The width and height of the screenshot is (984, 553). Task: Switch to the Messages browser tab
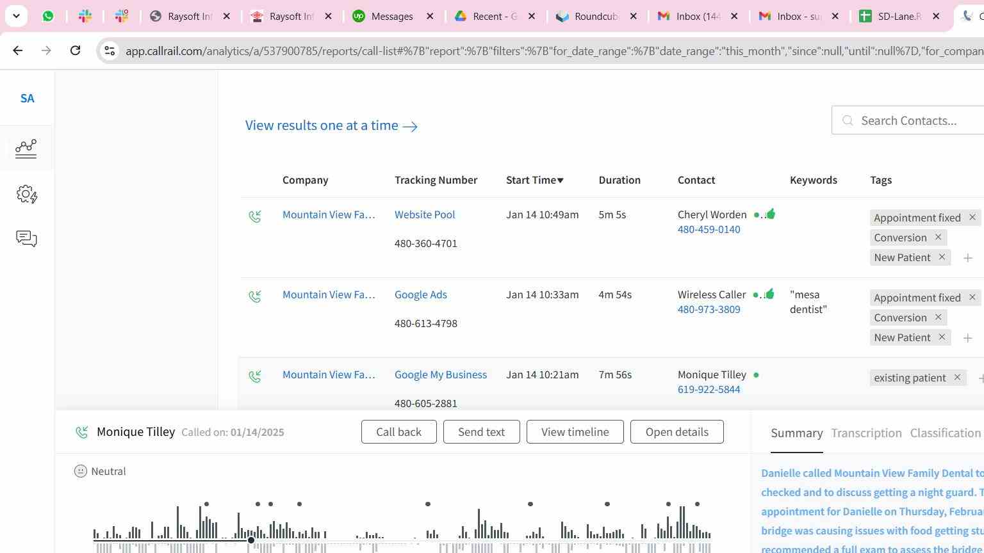pos(392,16)
